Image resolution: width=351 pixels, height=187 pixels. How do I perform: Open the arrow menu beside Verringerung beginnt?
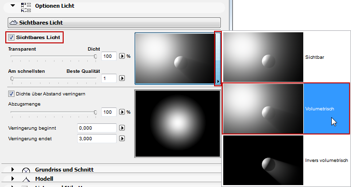pos(122,128)
